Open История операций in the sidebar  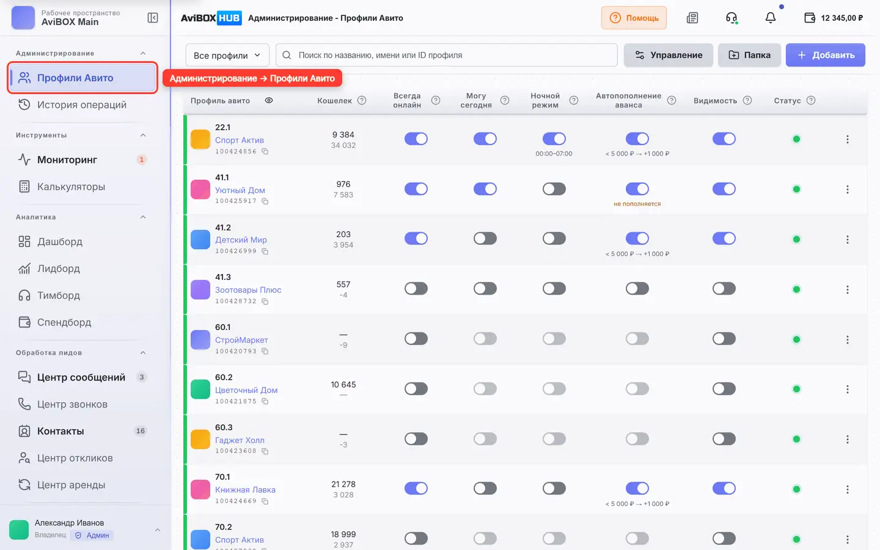(x=82, y=105)
